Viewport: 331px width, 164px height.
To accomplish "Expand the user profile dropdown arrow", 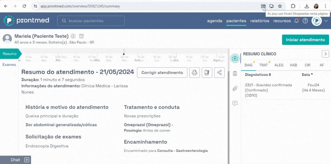I will [x=326, y=21].
